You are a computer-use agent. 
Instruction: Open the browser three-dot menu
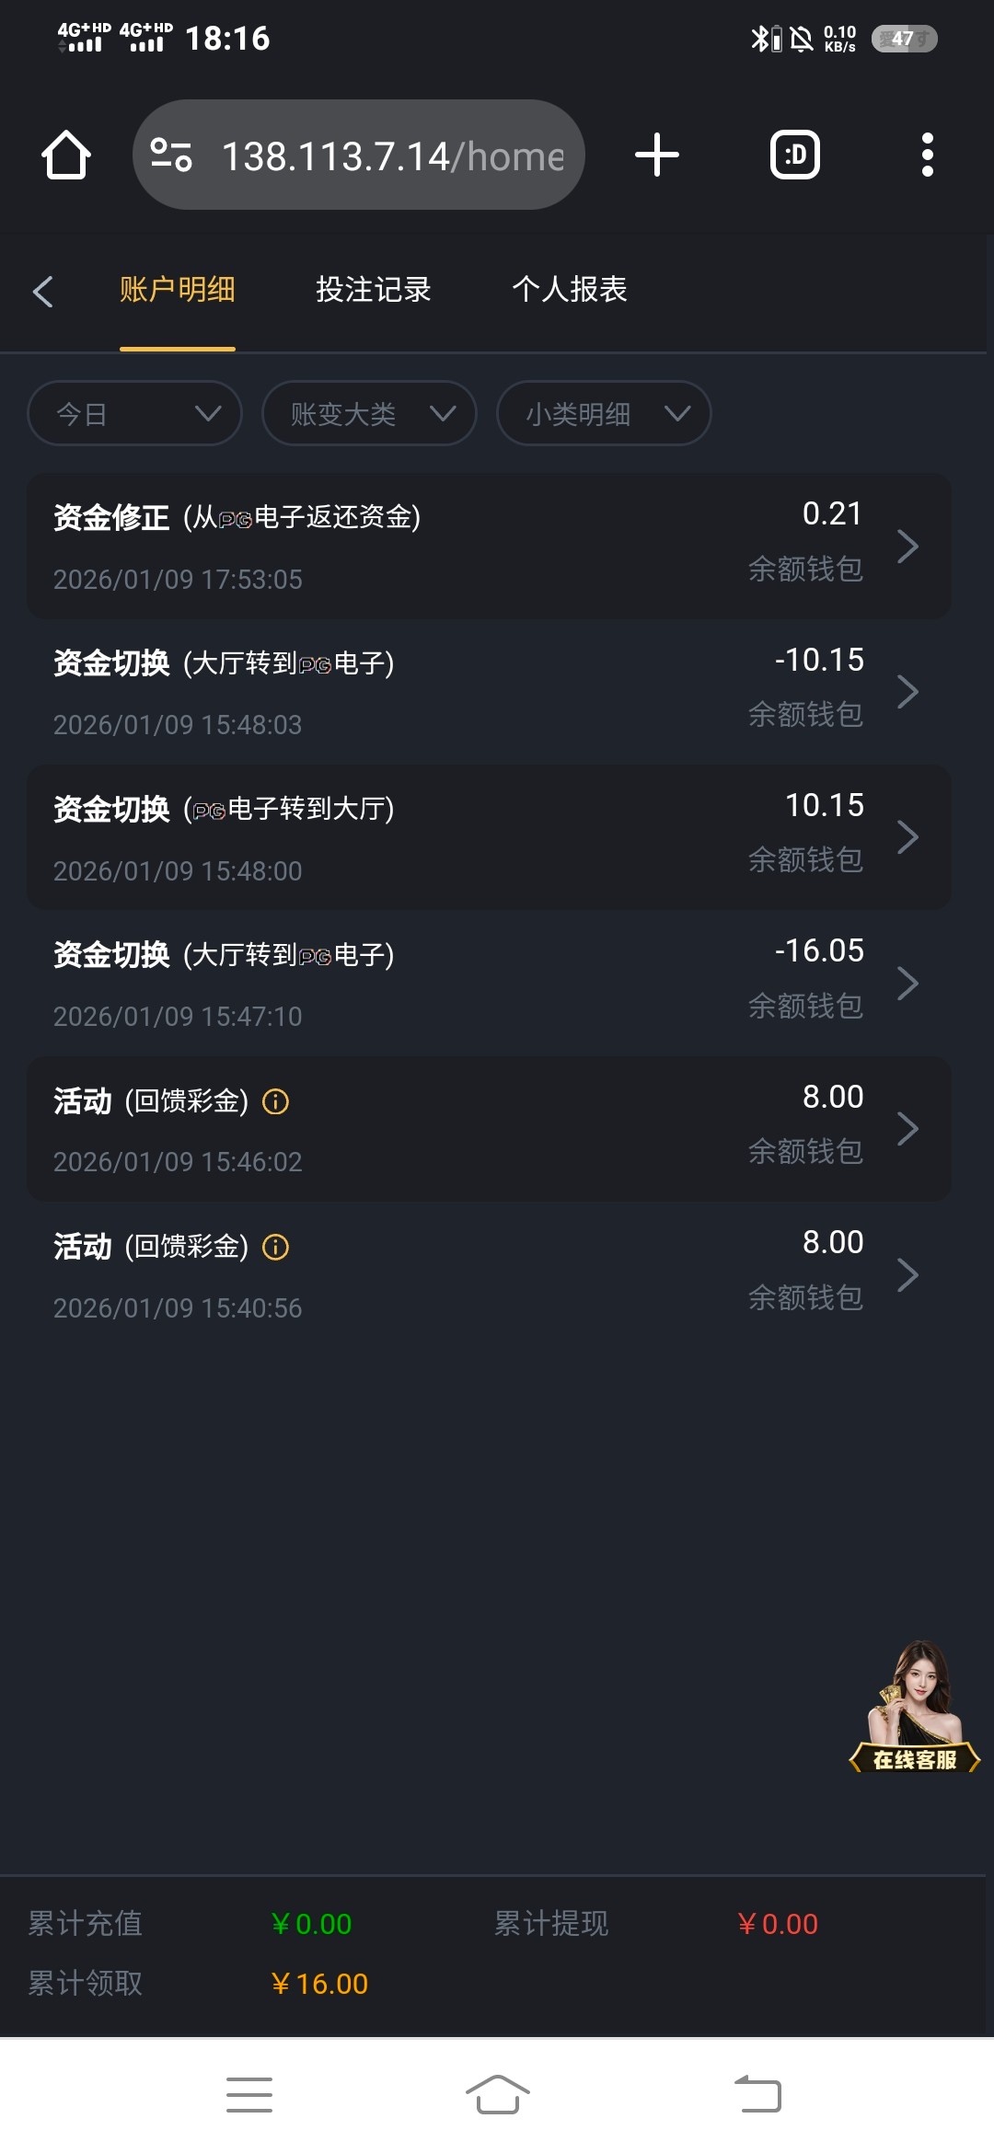pyautogui.click(x=927, y=155)
